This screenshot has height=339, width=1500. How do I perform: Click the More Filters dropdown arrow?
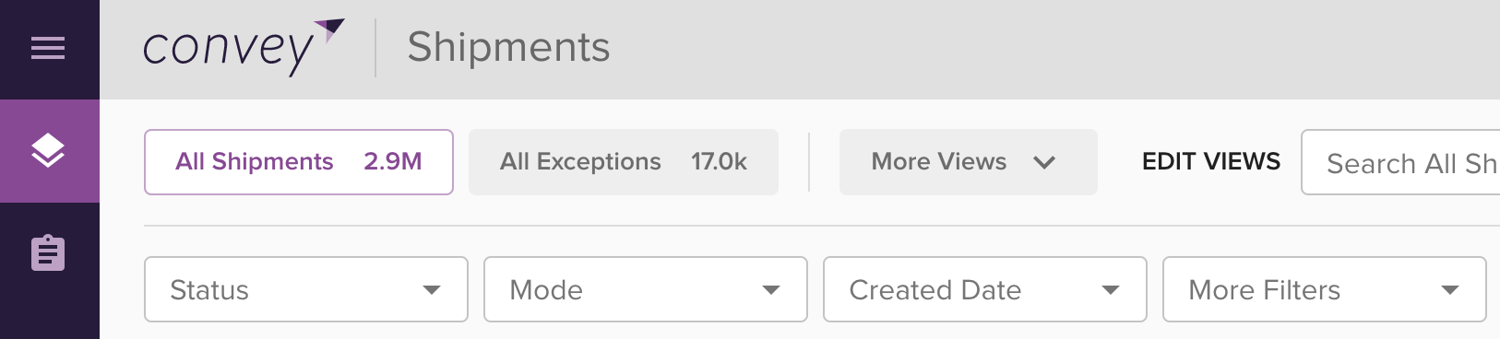click(1450, 290)
